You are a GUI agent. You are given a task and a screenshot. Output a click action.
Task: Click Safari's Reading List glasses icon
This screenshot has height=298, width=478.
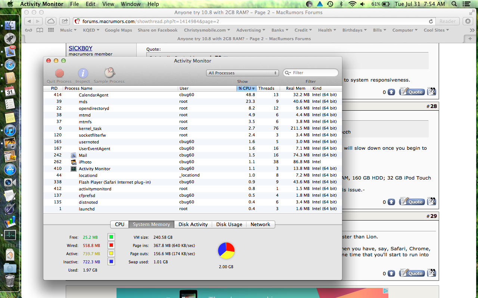point(29,30)
